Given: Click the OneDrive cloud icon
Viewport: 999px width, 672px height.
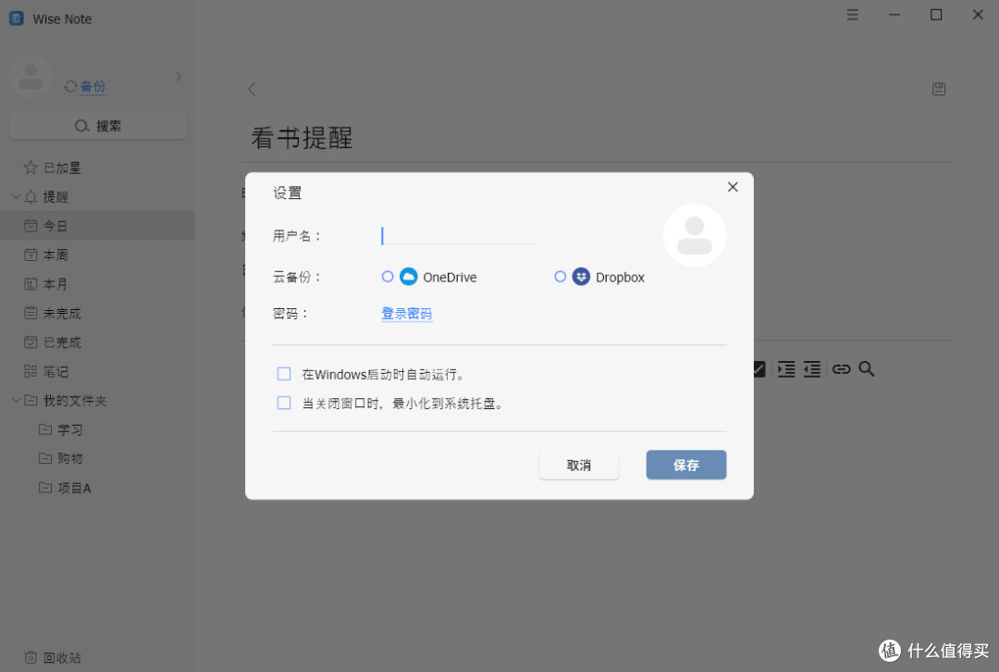Looking at the screenshot, I should point(409,277).
